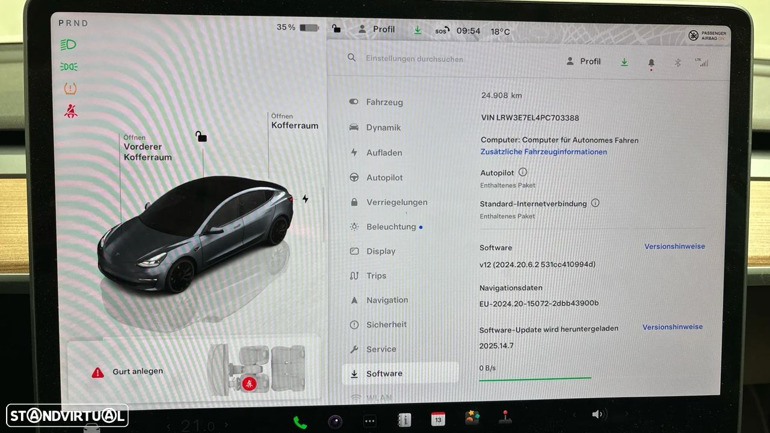Tap the PRND gear indicator
The height and width of the screenshot is (433, 770).
tap(73, 23)
